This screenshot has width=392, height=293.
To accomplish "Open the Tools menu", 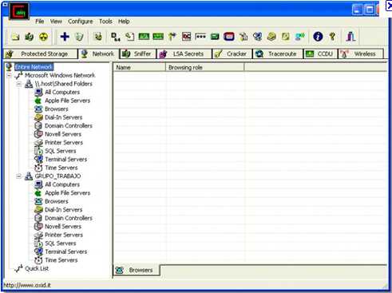I will (105, 22).
